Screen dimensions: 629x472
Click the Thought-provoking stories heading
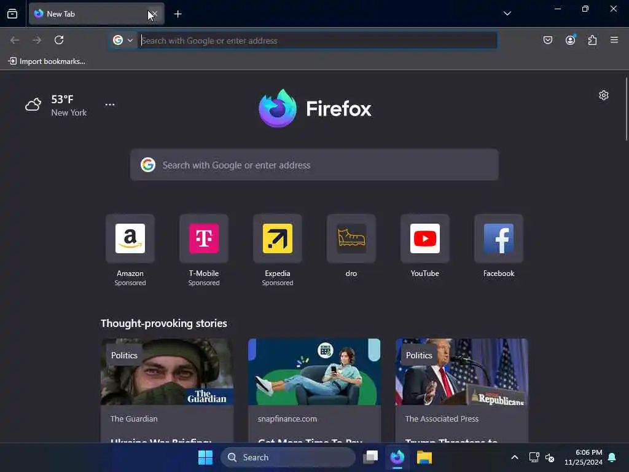click(x=163, y=323)
